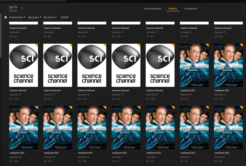Image resolution: width=246 pixels, height=166 pixels.
Task: Click seaQuest DSV title above Episode 1
Action: pos(119,153)
